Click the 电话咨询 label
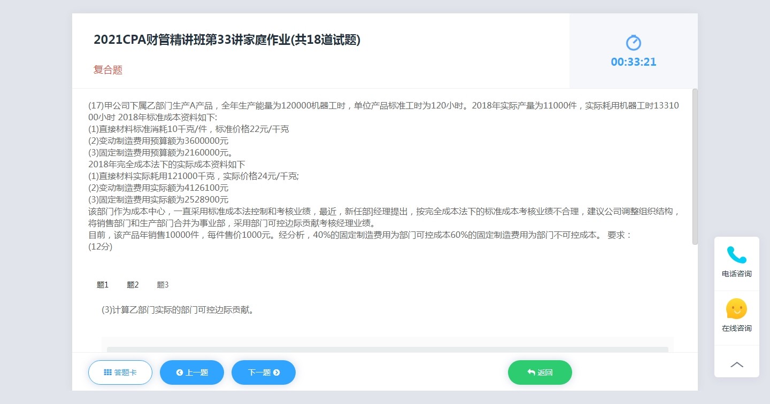The height and width of the screenshot is (404, 770). [x=737, y=274]
